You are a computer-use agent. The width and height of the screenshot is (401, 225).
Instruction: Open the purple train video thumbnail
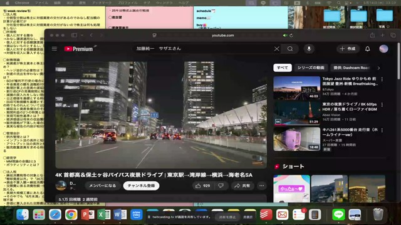[x=296, y=139]
